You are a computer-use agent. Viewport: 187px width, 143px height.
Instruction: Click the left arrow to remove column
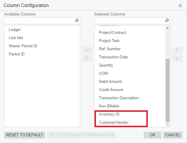click(87, 58)
